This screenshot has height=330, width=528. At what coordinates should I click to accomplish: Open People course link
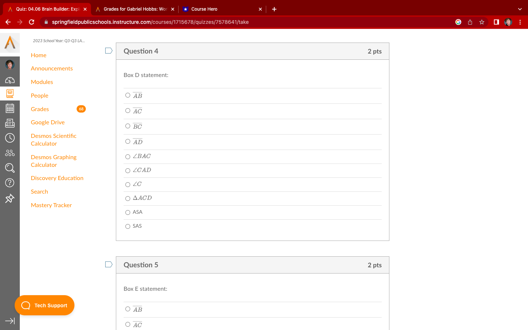40,96
